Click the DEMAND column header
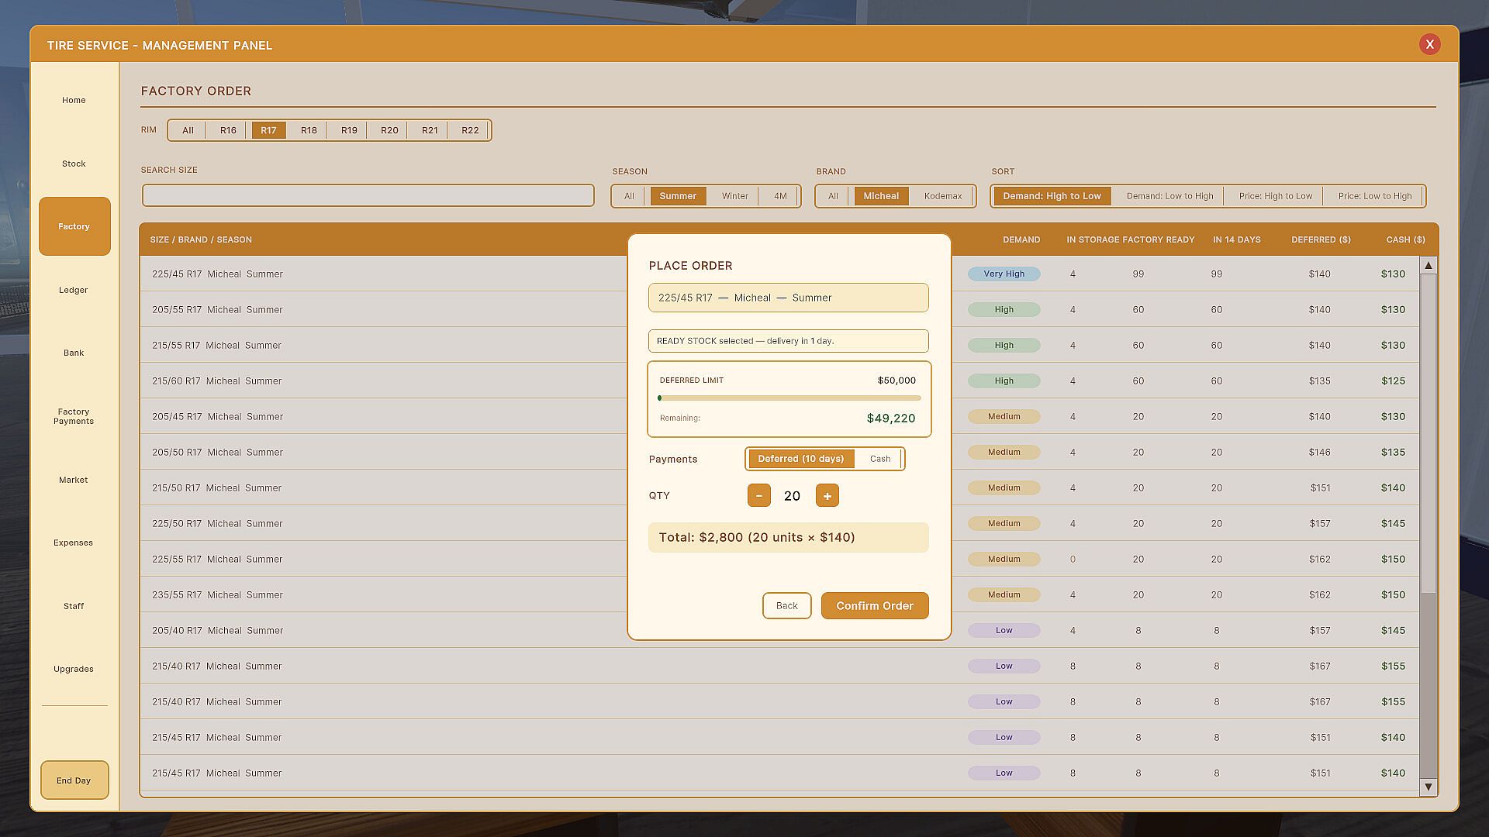The width and height of the screenshot is (1489, 837). click(x=1021, y=239)
